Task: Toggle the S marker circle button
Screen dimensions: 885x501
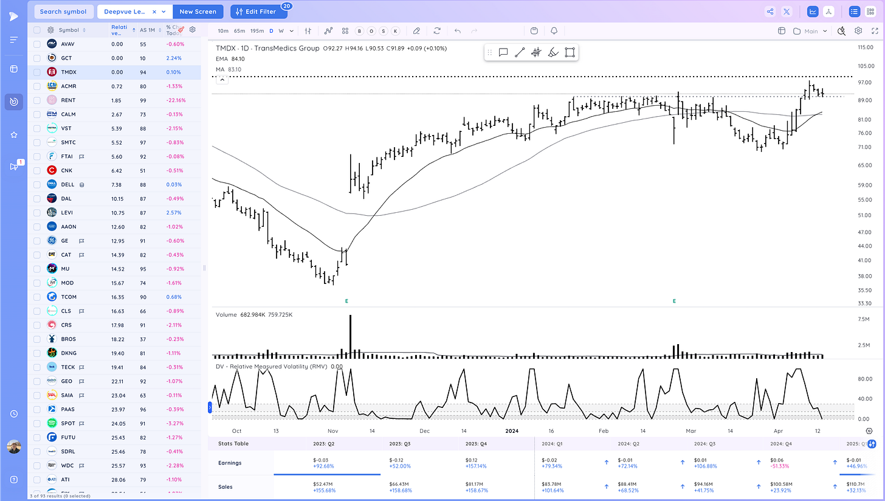Action: tap(384, 31)
